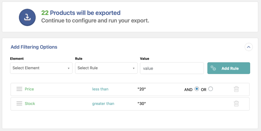Click the Stock element label
Viewport: 261px width, 131px height.
(30, 103)
